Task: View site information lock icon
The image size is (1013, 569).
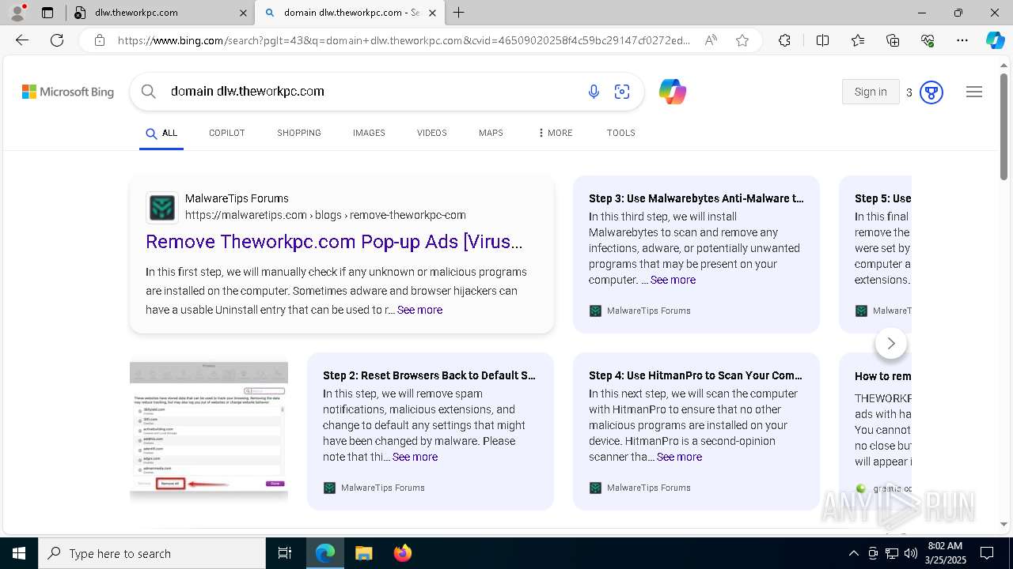Action: [99, 40]
